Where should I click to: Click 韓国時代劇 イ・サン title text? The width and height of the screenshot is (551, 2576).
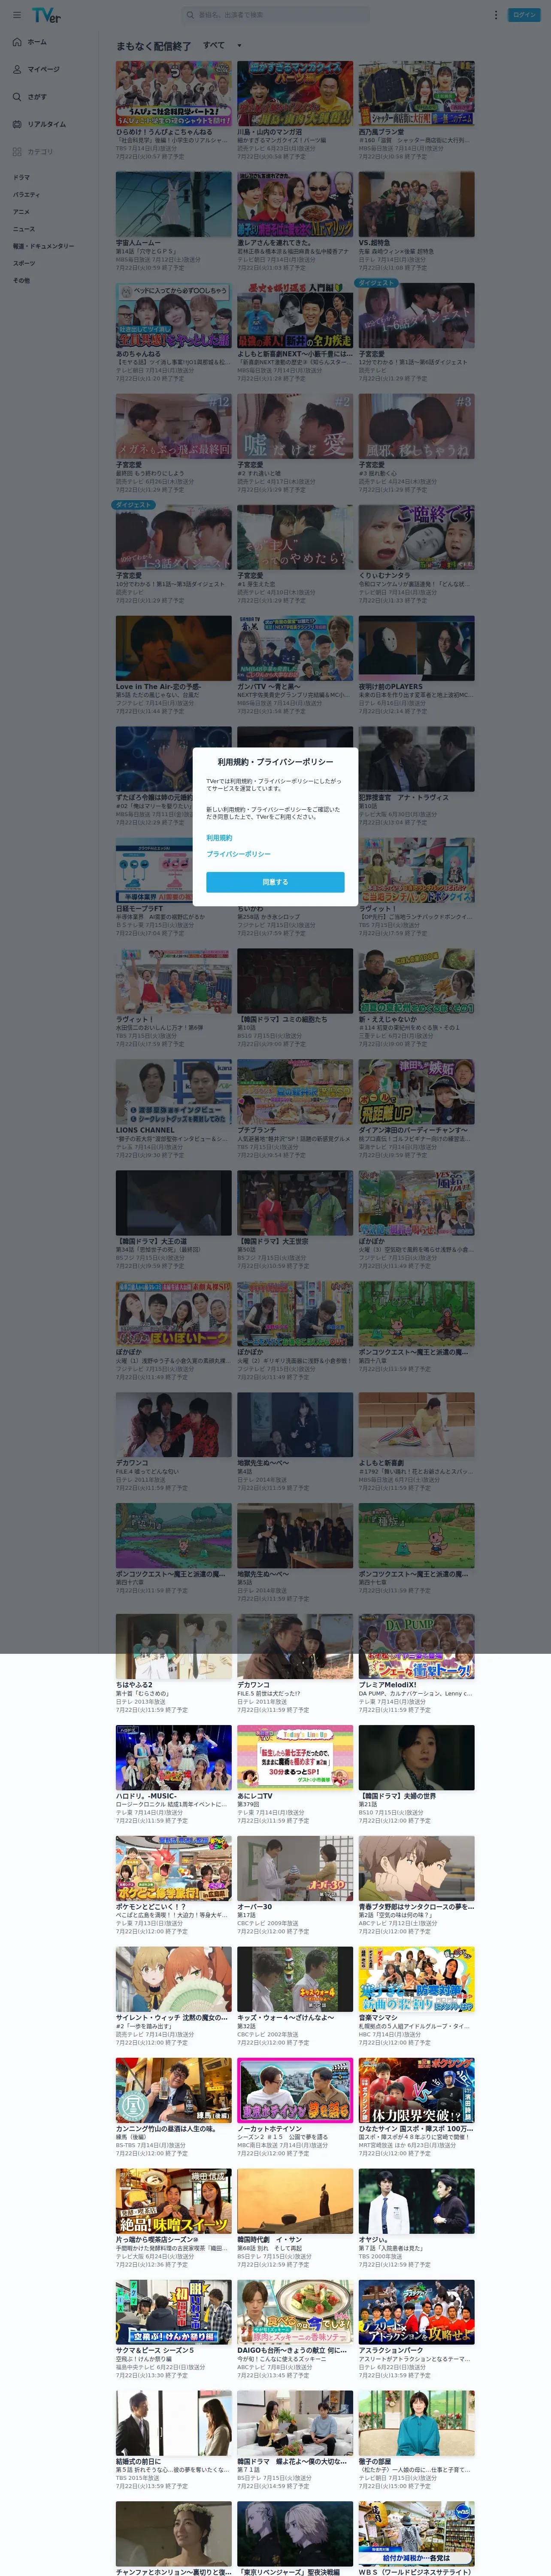270,2240
